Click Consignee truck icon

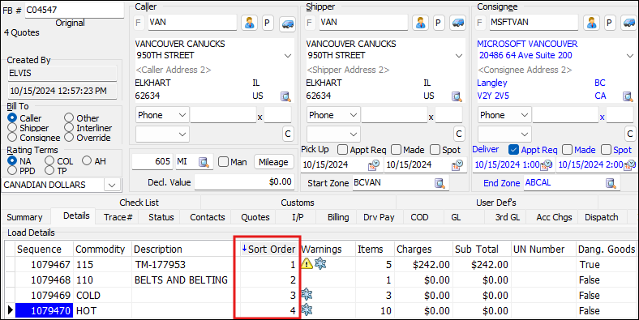click(x=629, y=23)
